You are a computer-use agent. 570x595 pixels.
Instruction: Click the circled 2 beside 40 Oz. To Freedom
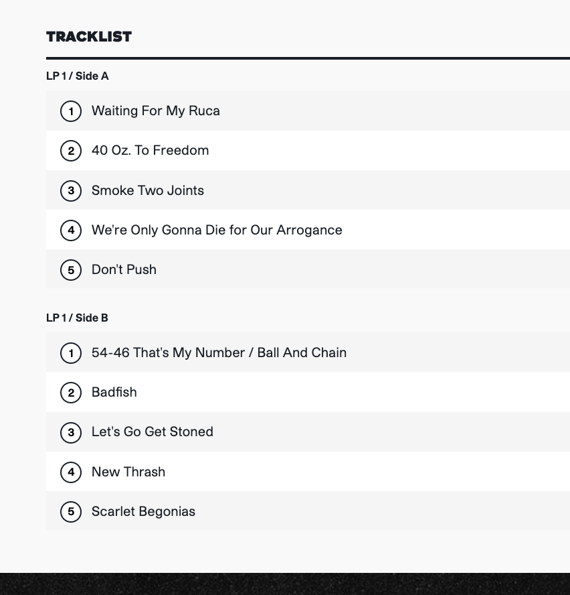click(71, 151)
